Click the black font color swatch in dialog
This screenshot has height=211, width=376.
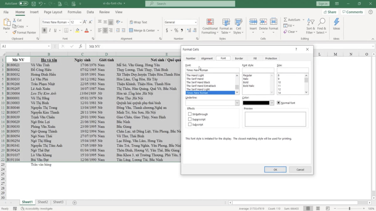pos(256,103)
